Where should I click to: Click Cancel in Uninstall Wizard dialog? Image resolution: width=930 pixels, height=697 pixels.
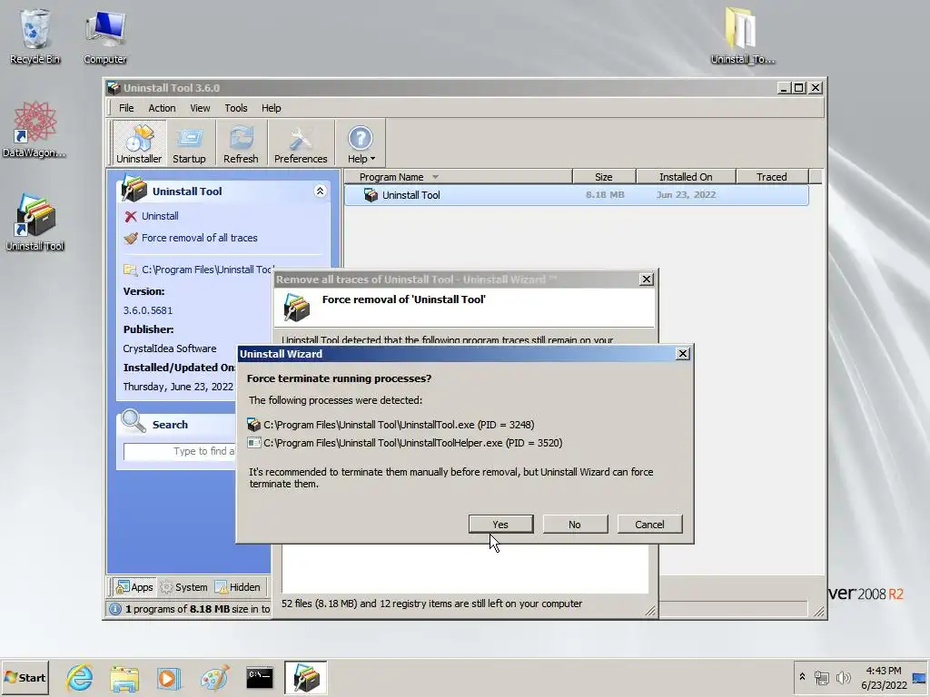[x=649, y=524]
